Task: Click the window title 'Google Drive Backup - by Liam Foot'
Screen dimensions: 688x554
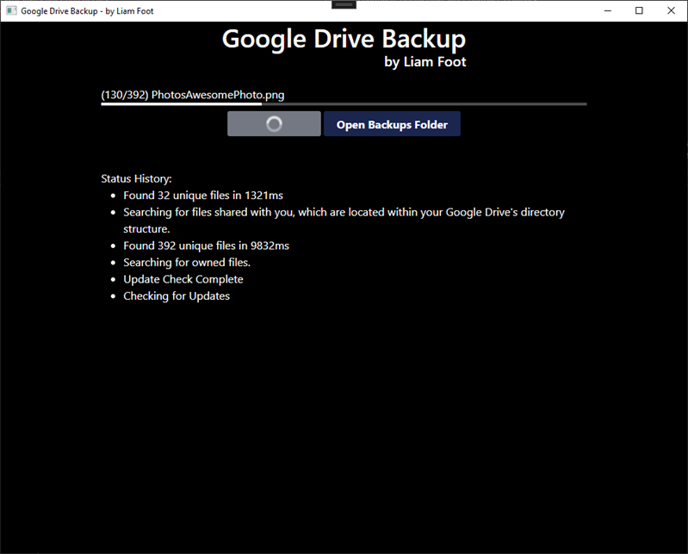Action: (87, 11)
